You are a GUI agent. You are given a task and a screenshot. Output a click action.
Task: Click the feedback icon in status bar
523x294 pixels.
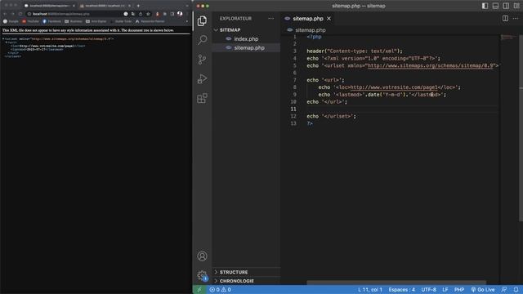tap(504, 290)
